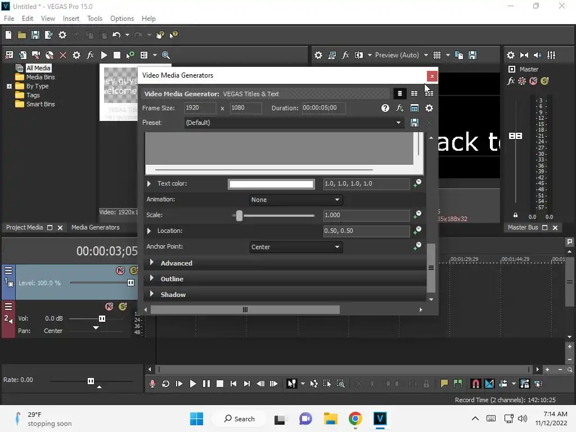
Task: Play the timeline from cursor
Action: (192, 384)
